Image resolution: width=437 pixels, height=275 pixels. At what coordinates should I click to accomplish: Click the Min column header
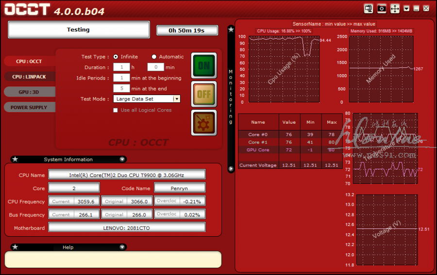point(310,122)
